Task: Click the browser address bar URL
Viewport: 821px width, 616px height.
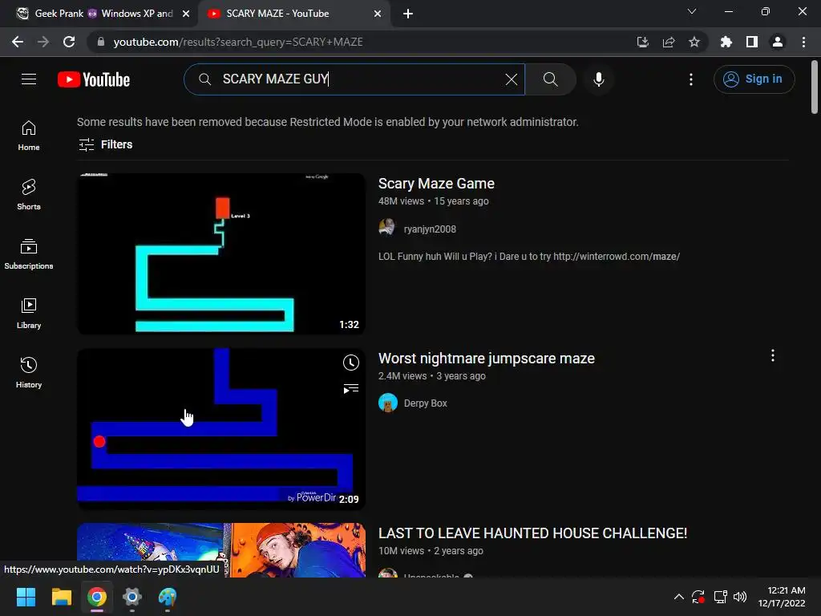Action: click(x=237, y=42)
